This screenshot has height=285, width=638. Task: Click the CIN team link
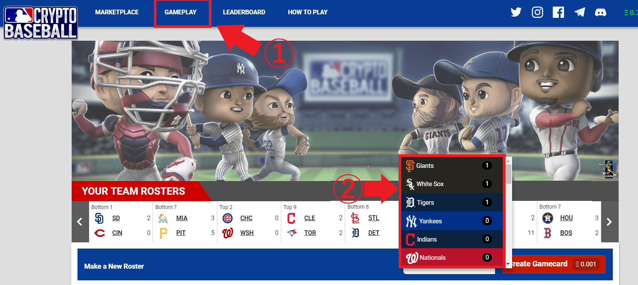[117, 233]
